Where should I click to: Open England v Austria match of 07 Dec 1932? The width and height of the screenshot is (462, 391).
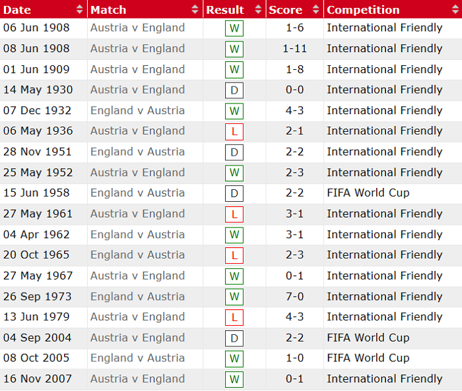point(137,111)
